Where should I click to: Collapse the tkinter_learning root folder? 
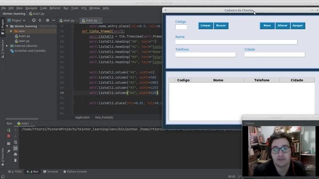[x=7, y=26]
